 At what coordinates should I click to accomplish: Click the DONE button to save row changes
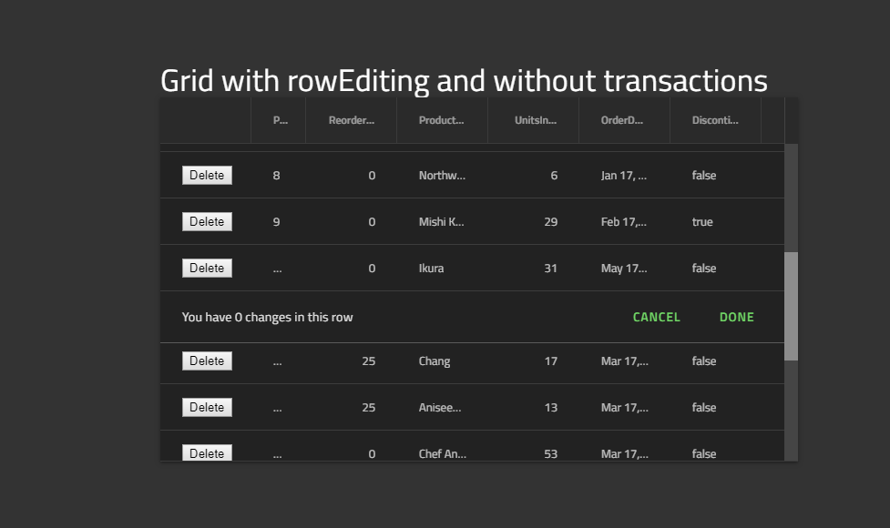(736, 317)
